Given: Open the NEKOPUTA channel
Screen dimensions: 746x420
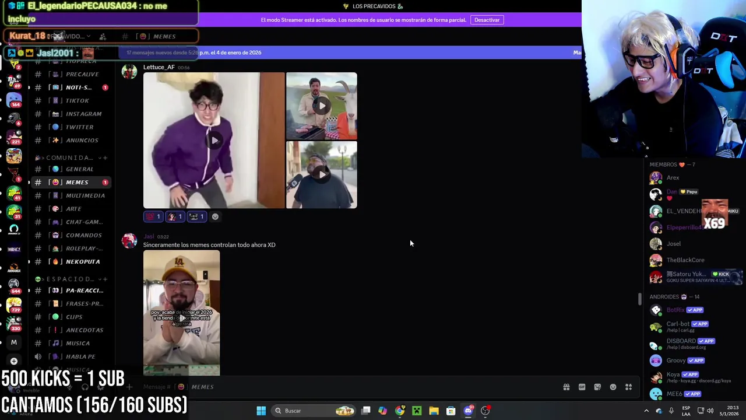Looking at the screenshot, I should click(71, 261).
